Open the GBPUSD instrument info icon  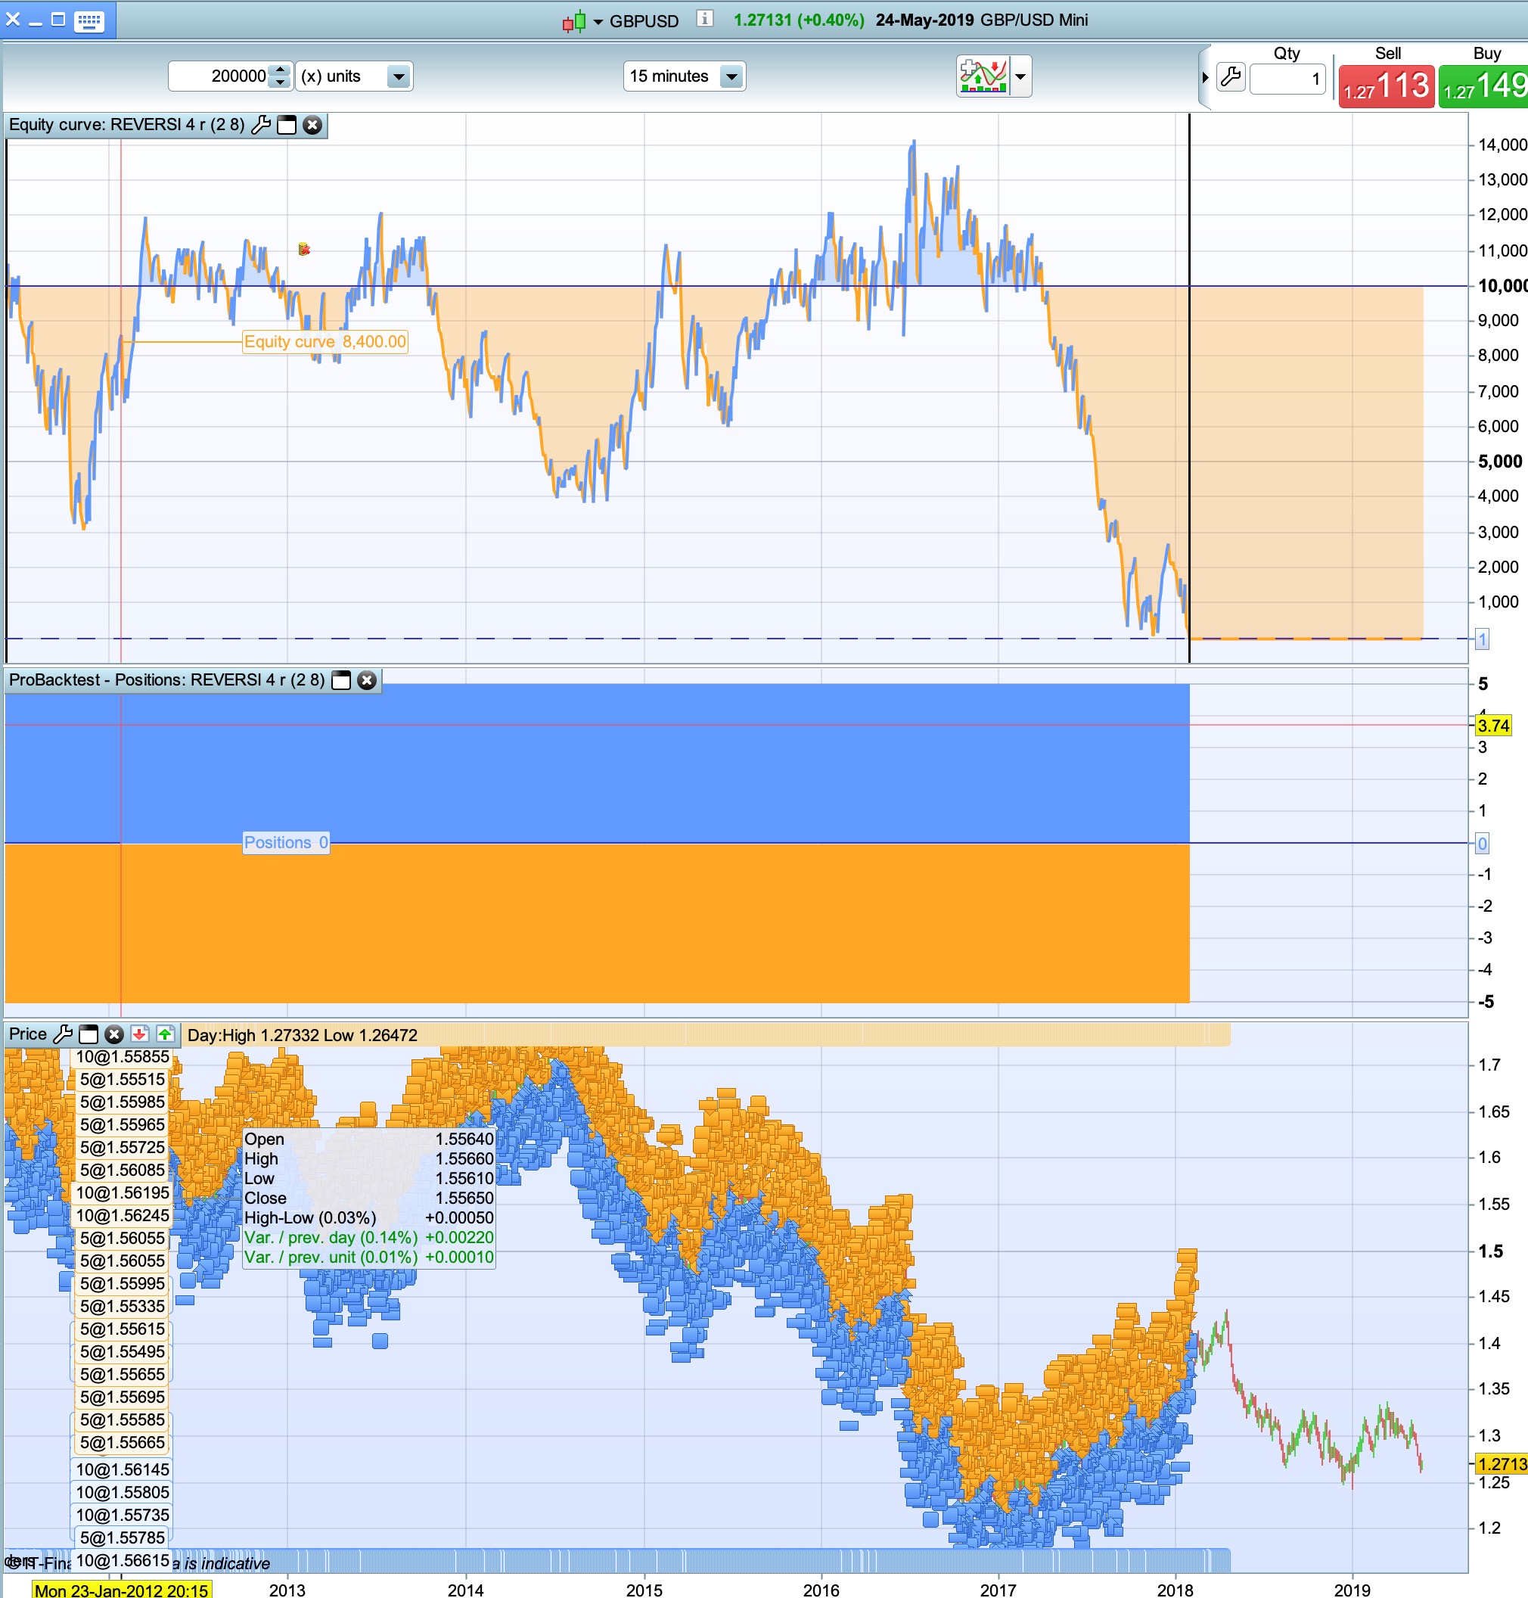tap(704, 19)
